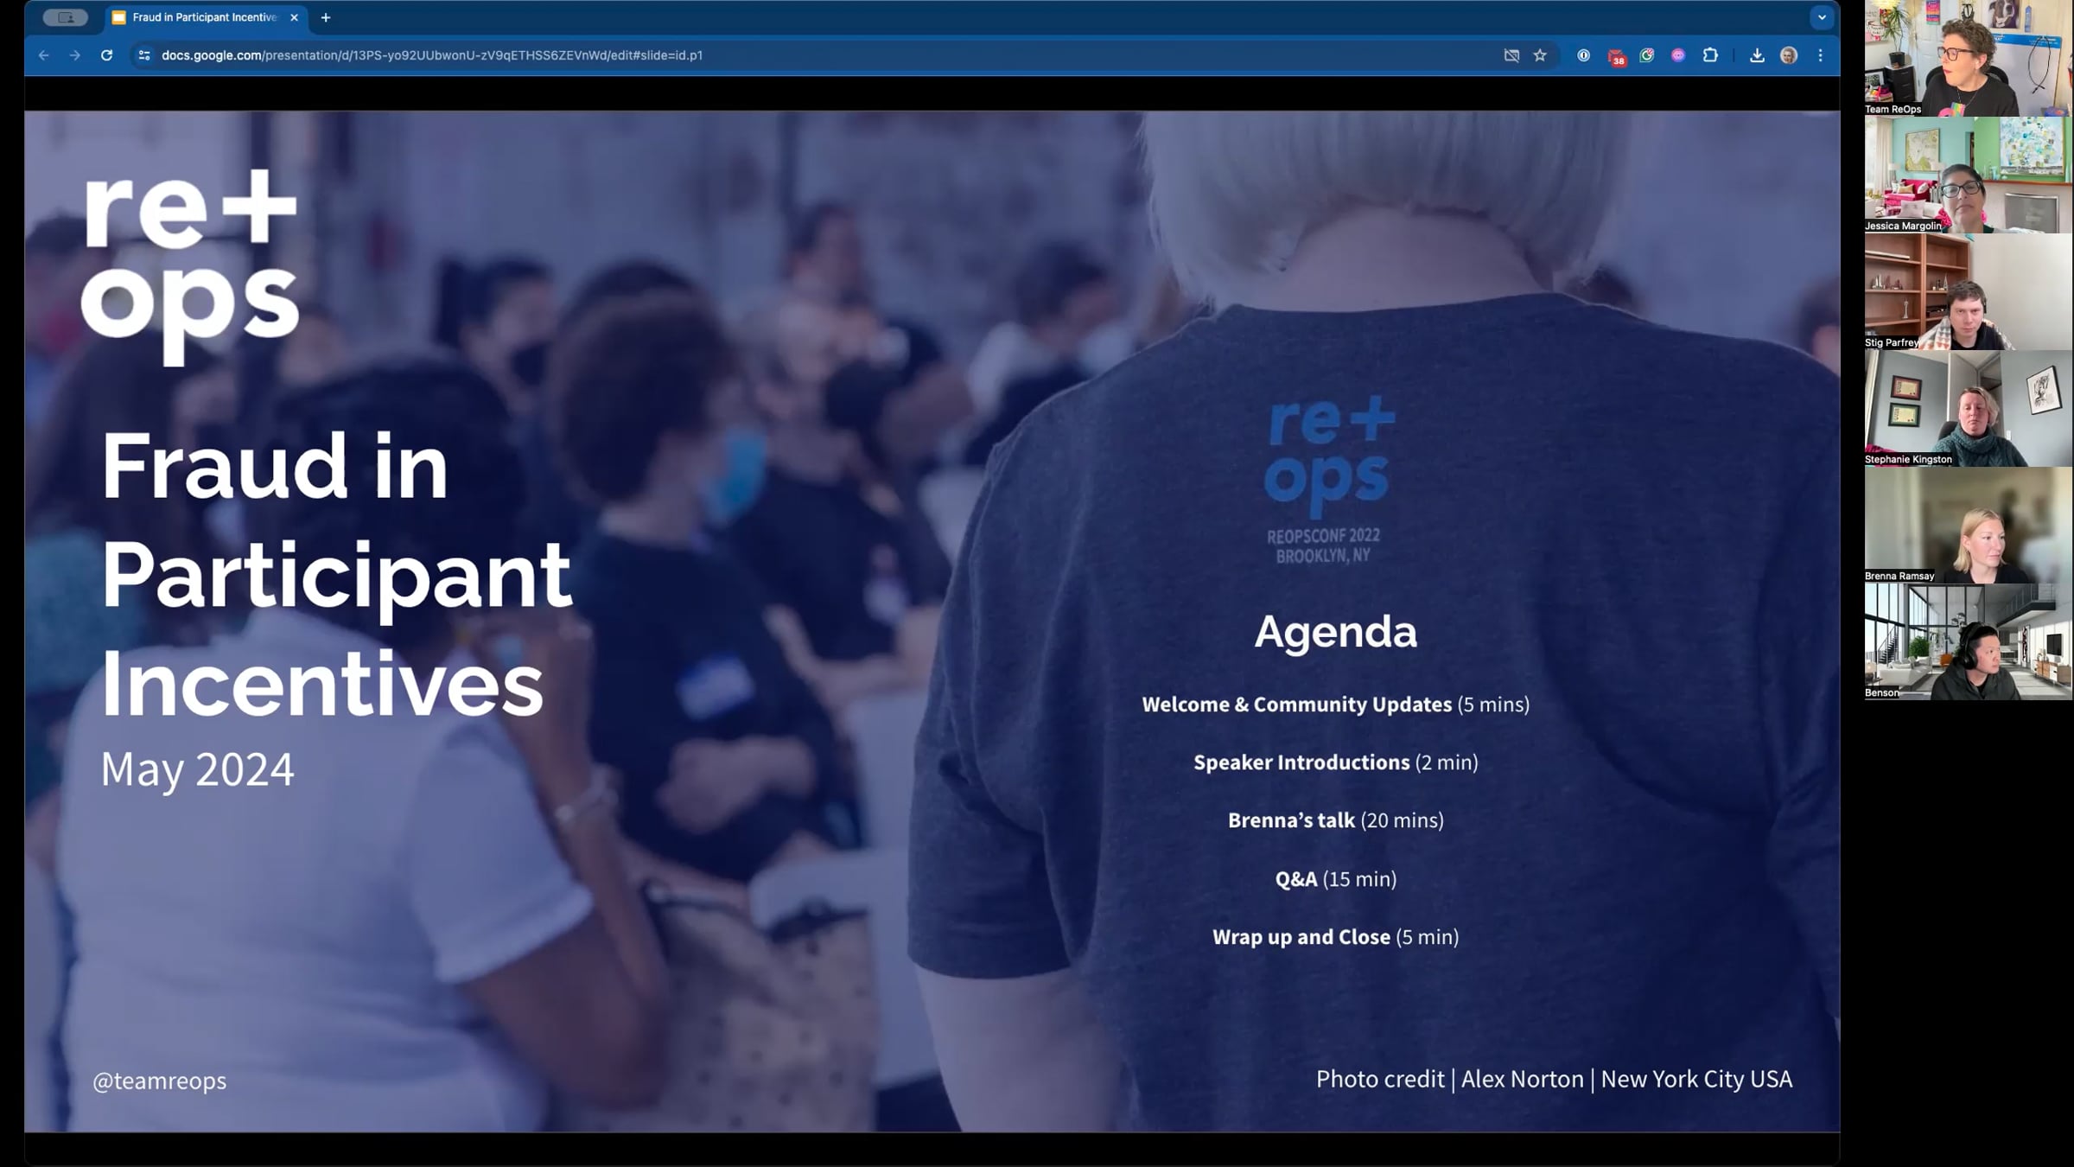Bookmark this page with the star
Screen dimensions: 2074x1167
point(1540,55)
